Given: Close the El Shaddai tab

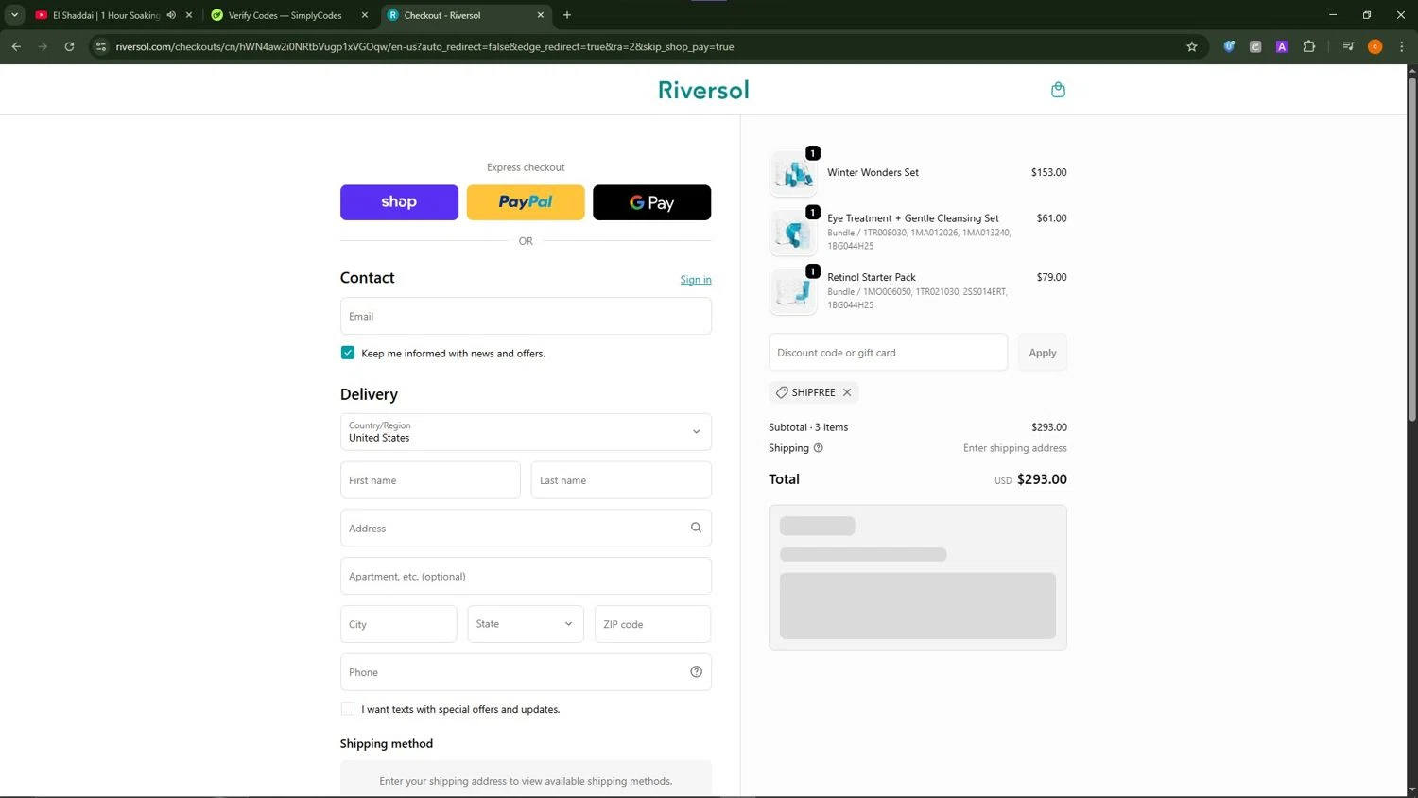Looking at the screenshot, I should (189, 15).
